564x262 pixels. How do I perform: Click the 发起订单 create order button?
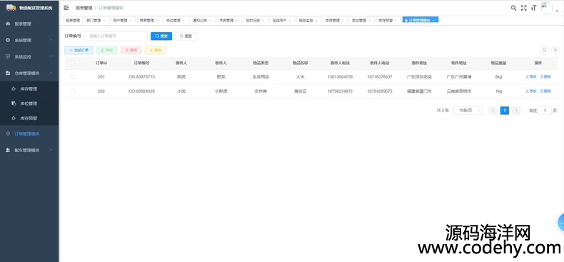[79, 51]
